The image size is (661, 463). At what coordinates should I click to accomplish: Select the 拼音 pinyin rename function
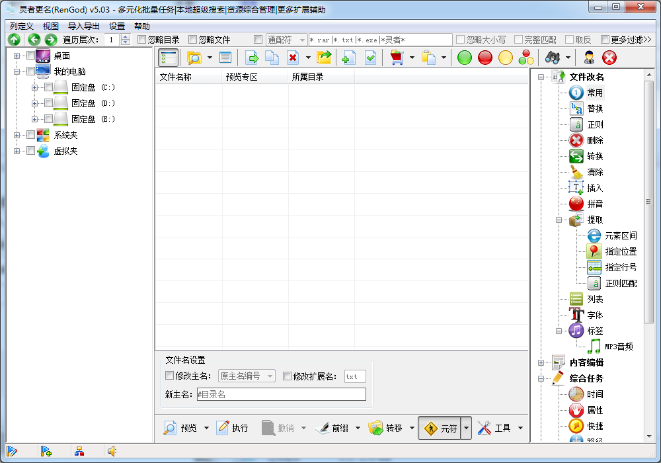pos(594,203)
